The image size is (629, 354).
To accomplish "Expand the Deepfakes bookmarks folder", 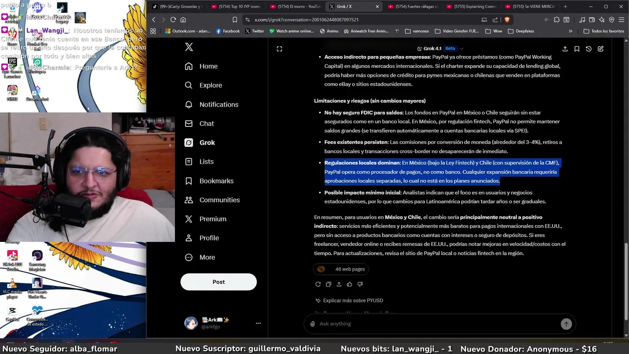I will pos(521,31).
